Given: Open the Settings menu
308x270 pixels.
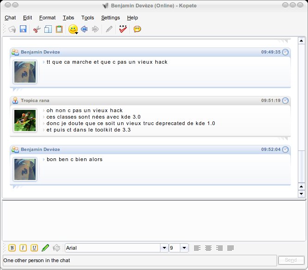Looking at the screenshot, I should pyautogui.click(x=111, y=18).
